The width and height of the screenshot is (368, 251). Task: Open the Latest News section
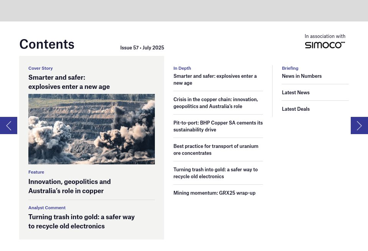tap(296, 92)
